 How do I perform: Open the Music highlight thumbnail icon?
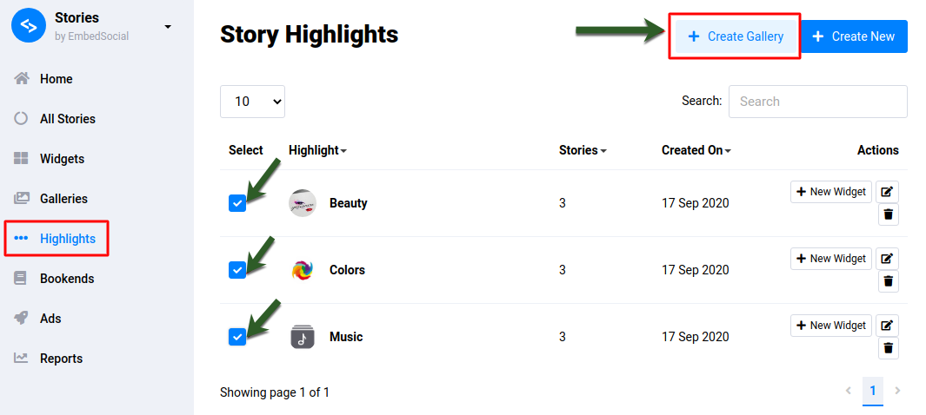[303, 337]
